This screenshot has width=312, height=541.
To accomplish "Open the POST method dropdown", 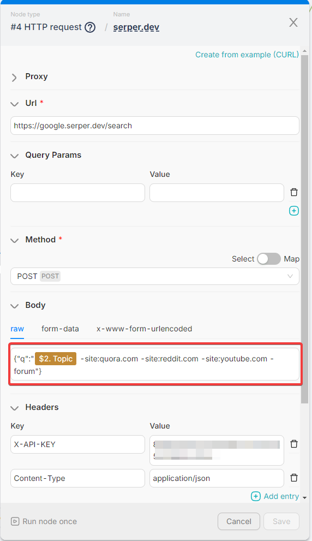I will click(x=155, y=276).
